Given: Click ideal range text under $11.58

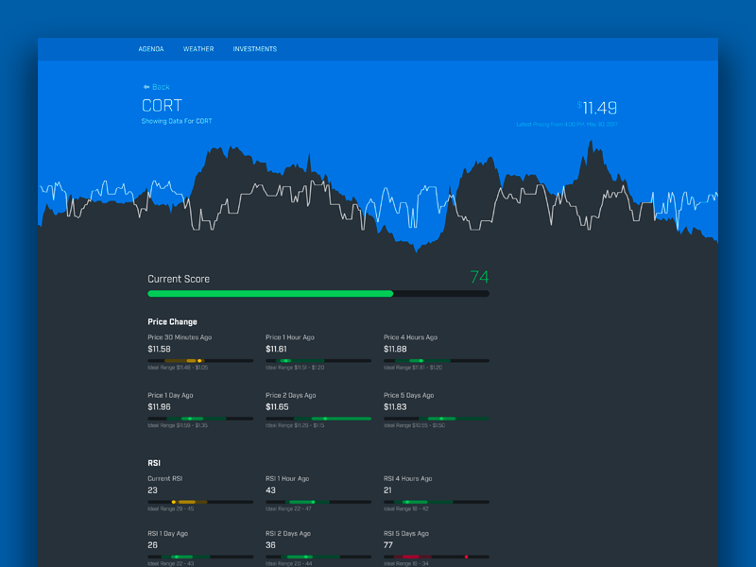Looking at the screenshot, I should click(x=178, y=368).
